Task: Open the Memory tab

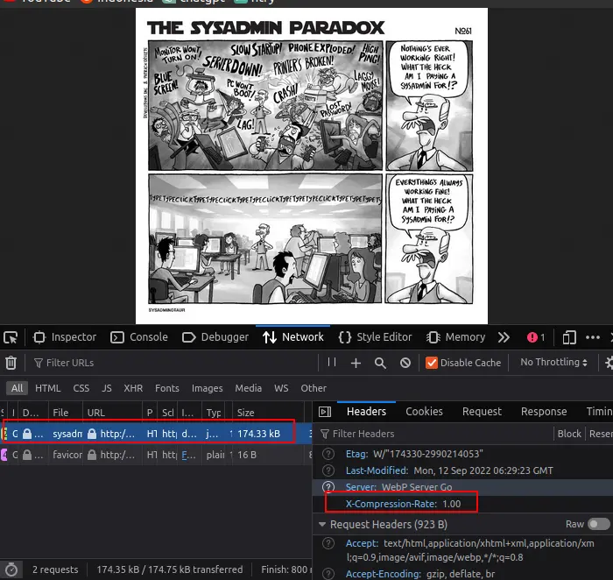Action: click(455, 337)
